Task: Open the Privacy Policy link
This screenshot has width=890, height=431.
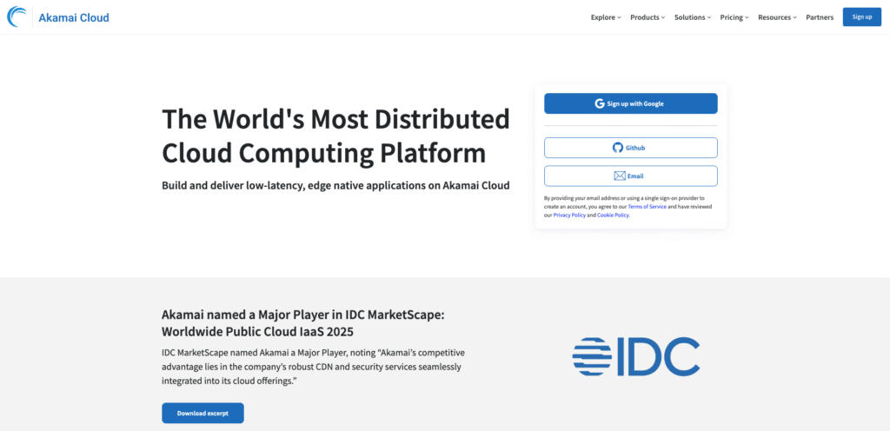Action: pyautogui.click(x=569, y=215)
